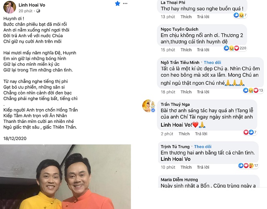The image size is (267, 209).
Task: Like La Thoại Phi's comment with Thích
Action: pyautogui.click(x=186, y=17)
